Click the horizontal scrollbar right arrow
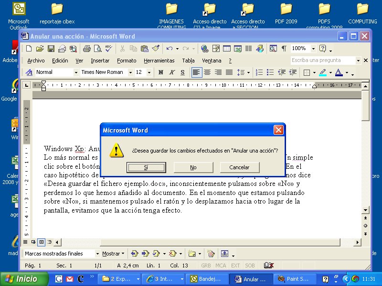Screen dimensions: 382x286 [x=357, y=242]
